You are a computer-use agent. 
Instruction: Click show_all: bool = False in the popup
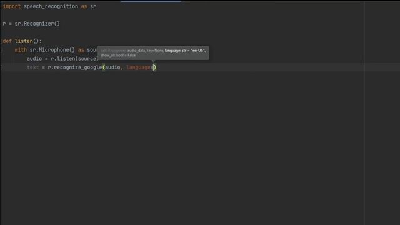coord(118,56)
